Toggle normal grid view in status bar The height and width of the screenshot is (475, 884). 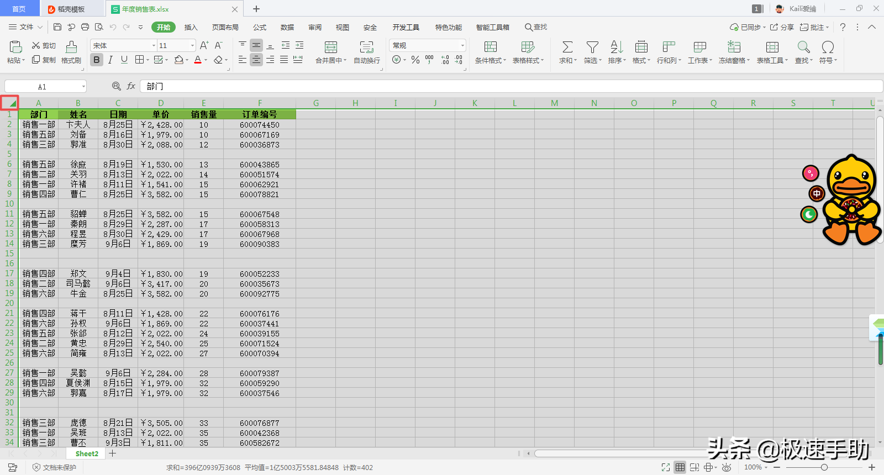pos(680,467)
